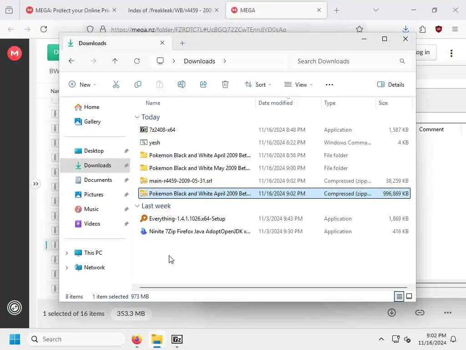Click the Delete trash can icon
The width and height of the screenshot is (466, 350).
(x=225, y=84)
